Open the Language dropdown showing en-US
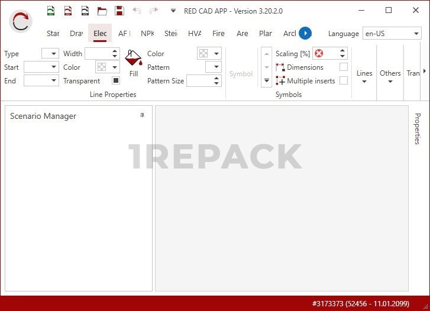 (392, 34)
